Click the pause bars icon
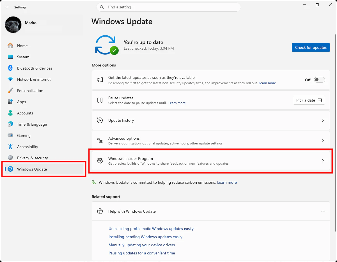 click(x=100, y=100)
